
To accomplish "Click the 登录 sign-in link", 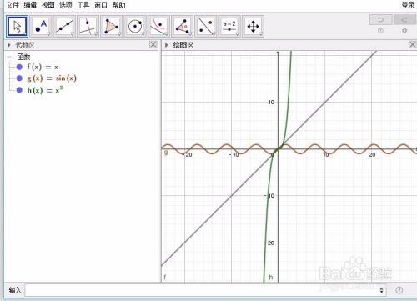I will (x=408, y=5).
